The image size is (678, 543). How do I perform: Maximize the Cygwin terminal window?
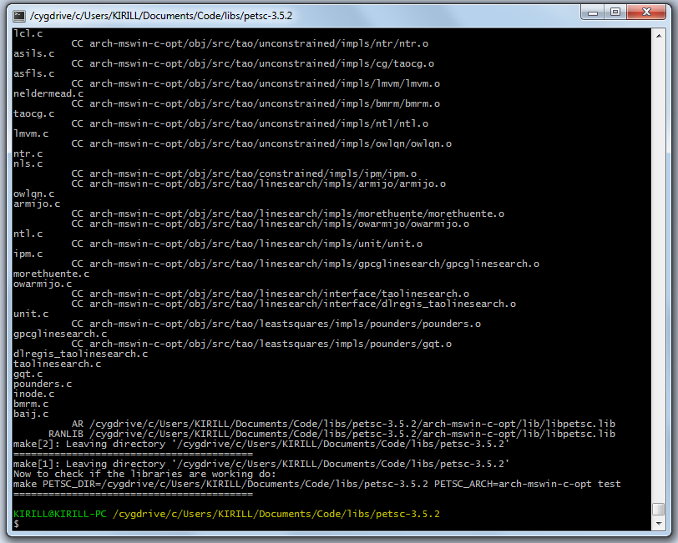tap(615, 13)
